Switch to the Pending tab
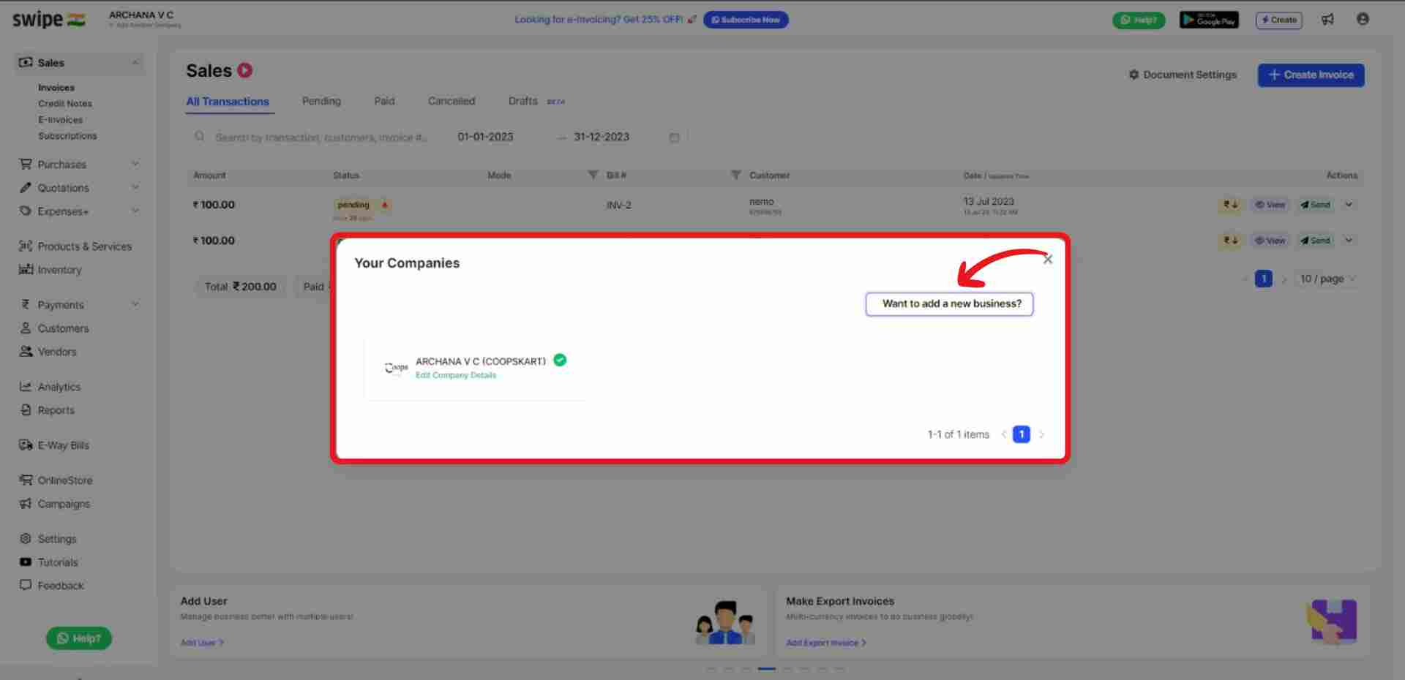 tap(321, 101)
